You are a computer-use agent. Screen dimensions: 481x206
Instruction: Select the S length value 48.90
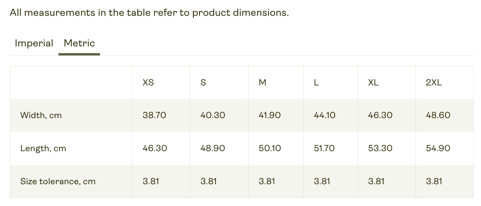[x=213, y=148]
